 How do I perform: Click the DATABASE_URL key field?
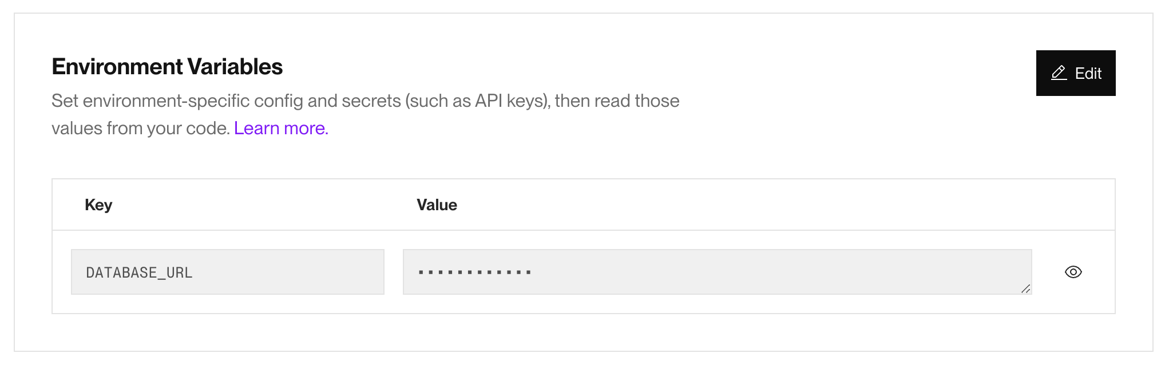[227, 272]
